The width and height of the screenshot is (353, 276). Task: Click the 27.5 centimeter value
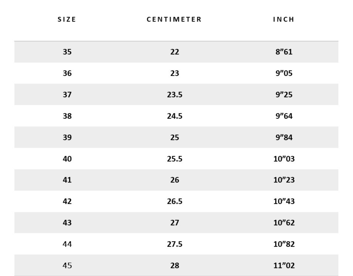[175, 244]
